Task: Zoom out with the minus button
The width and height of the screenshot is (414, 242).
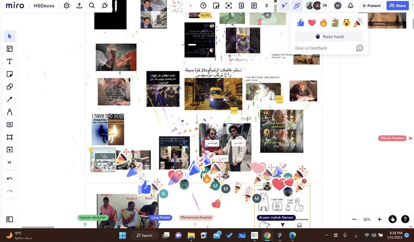Action: coord(354,219)
